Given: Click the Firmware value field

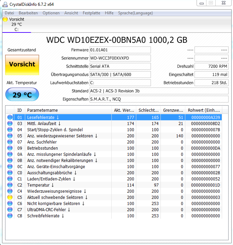Looking at the screenshot, I should pyautogui.click(x=120, y=50).
